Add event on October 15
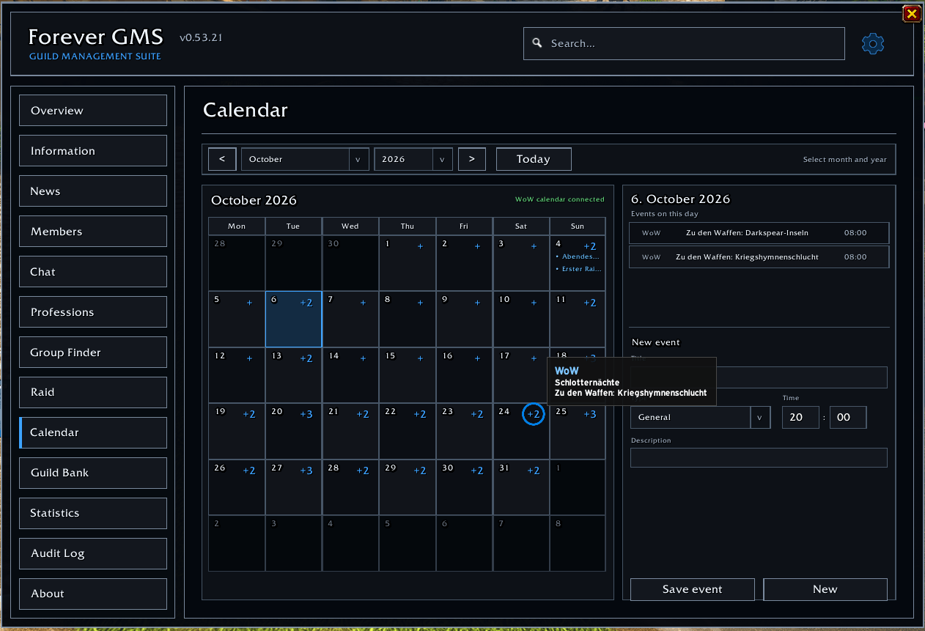925x631 pixels. pos(420,358)
